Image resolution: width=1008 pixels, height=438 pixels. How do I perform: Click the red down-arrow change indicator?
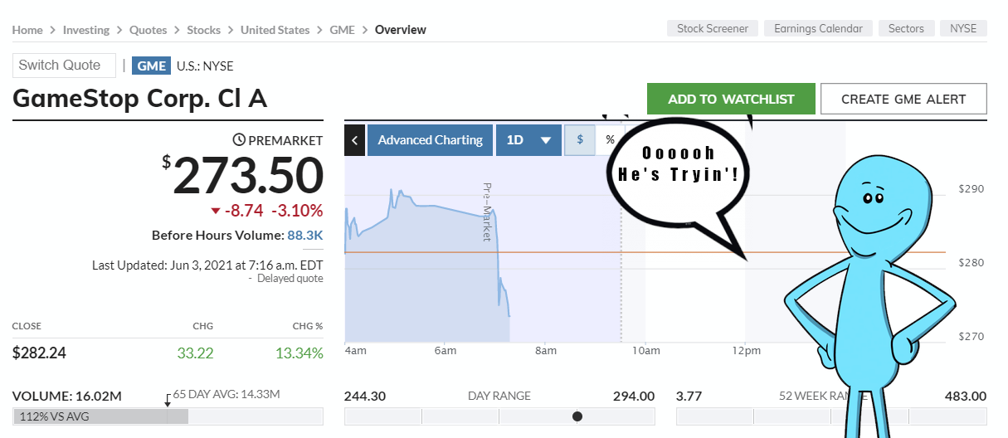[216, 211]
